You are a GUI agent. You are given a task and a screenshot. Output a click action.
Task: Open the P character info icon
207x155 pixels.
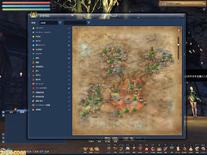[x=165, y=149]
